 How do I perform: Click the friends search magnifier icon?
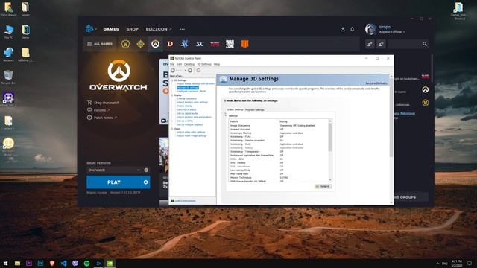(425, 44)
